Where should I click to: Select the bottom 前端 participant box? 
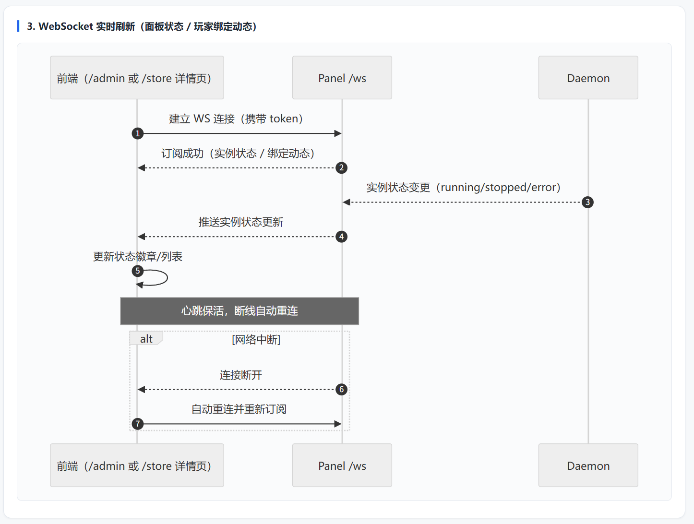pyautogui.click(x=137, y=465)
